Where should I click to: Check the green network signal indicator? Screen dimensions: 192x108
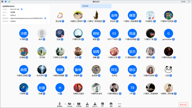click(x=9, y=2)
